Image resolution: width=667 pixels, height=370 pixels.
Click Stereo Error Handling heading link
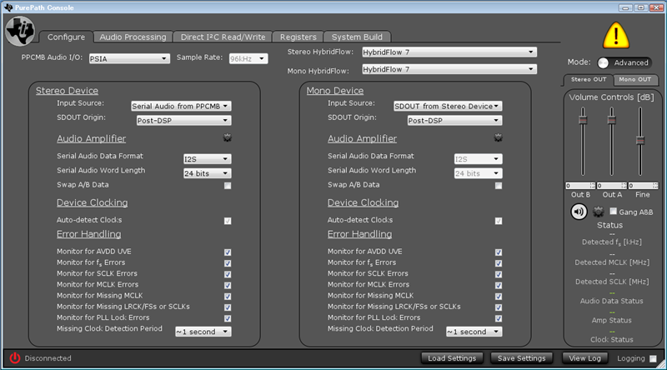coord(89,234)
